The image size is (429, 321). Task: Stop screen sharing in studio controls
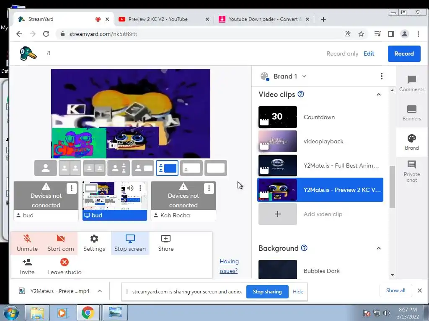[x=130, y=243]
